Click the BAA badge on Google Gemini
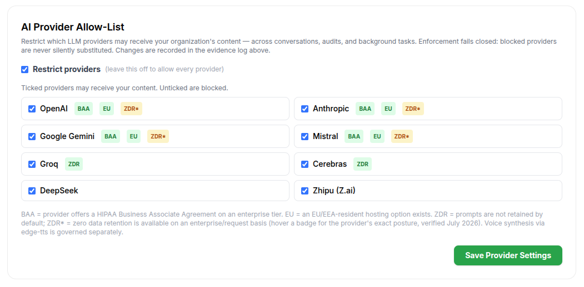584x287 pixels. pos(110,136)
